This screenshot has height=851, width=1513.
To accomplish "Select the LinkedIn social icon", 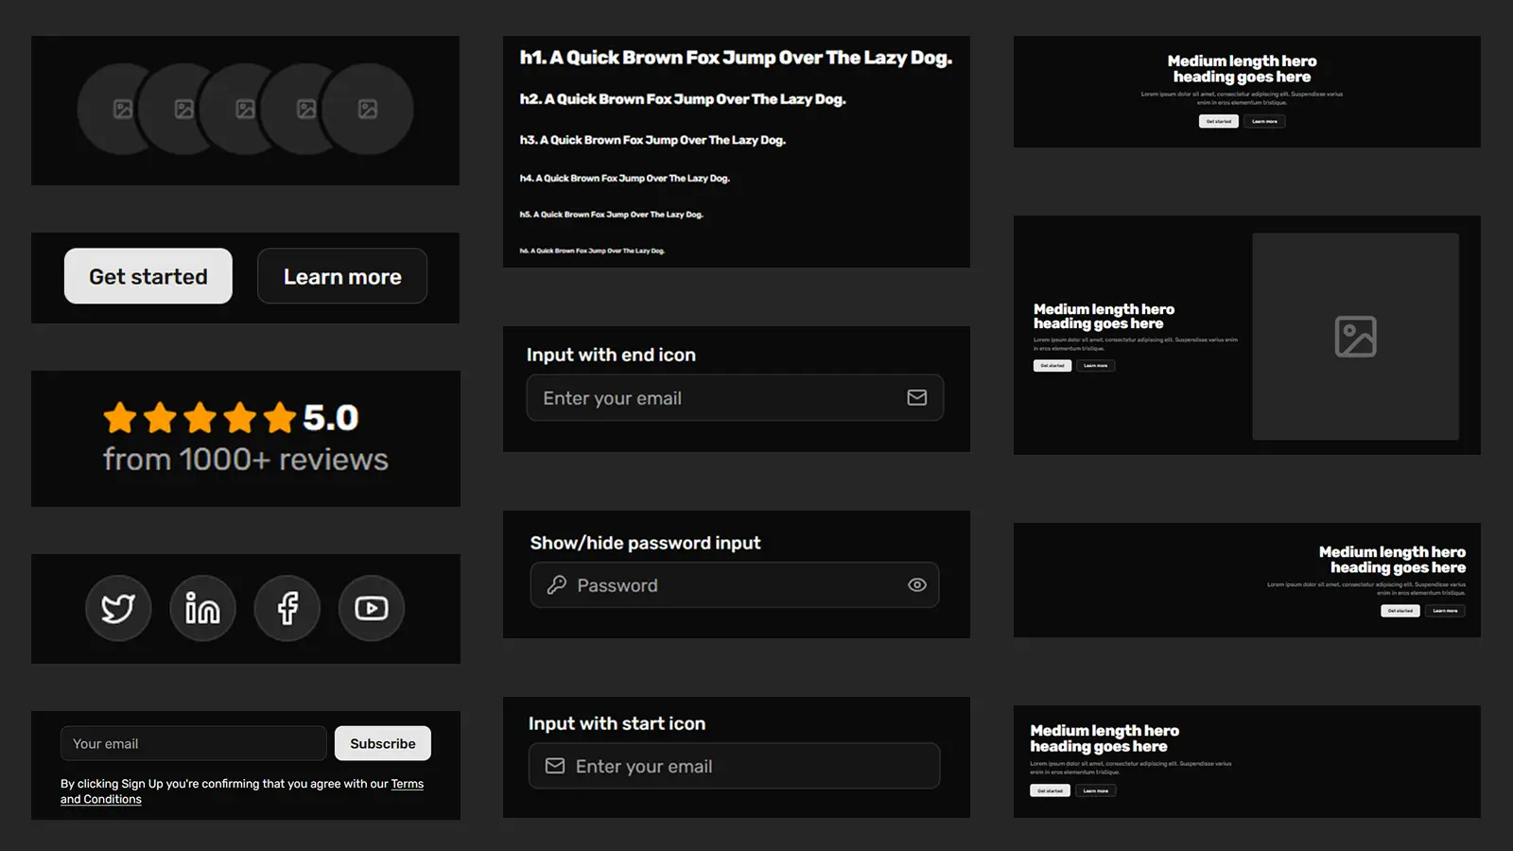I will pos(202,608).
